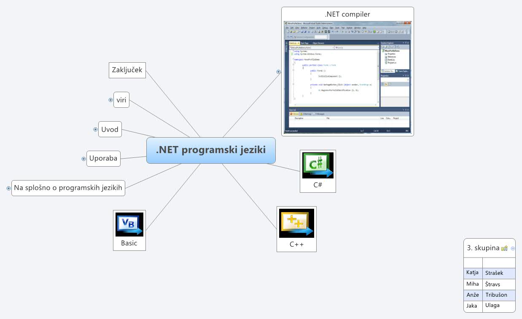Toggle the .NET compiler branch open
This screenshot has height=319, width=522.
(x=278, y=72)
